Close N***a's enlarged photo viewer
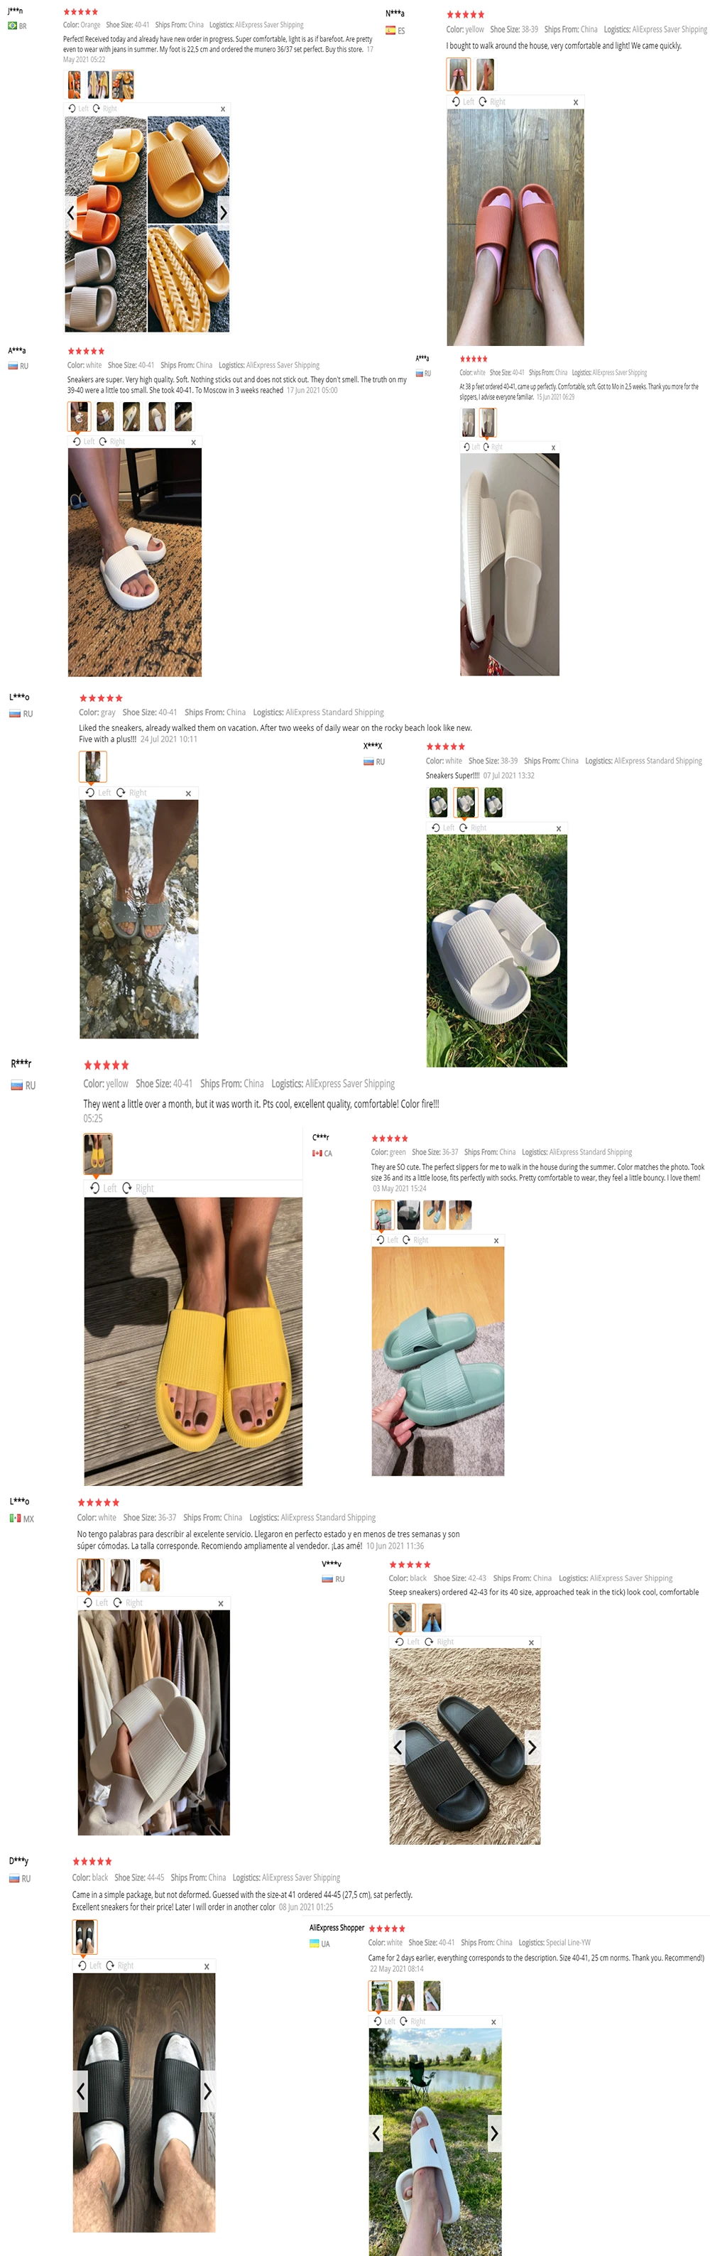The width and height of the screenshot is (710, 2256). point(575,102)
